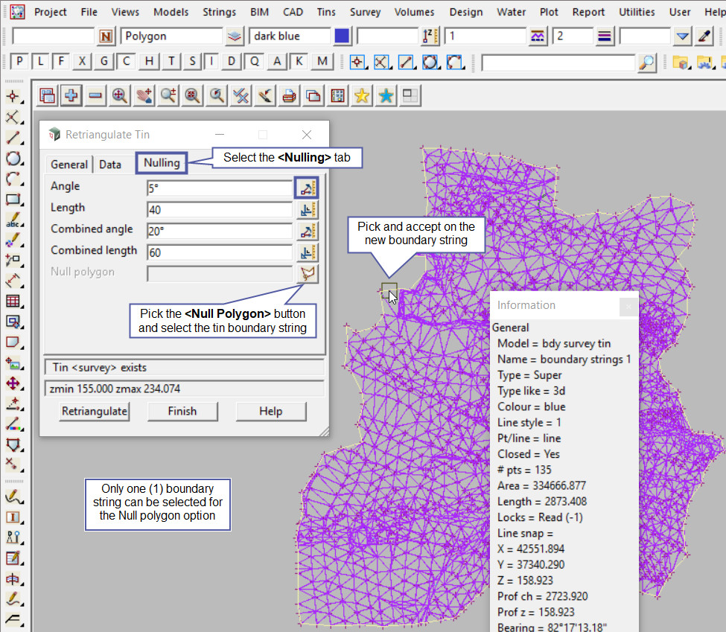Click the measure icon beside Angle field
Viewport: 726px width, 632px height.
click(307, 188)
